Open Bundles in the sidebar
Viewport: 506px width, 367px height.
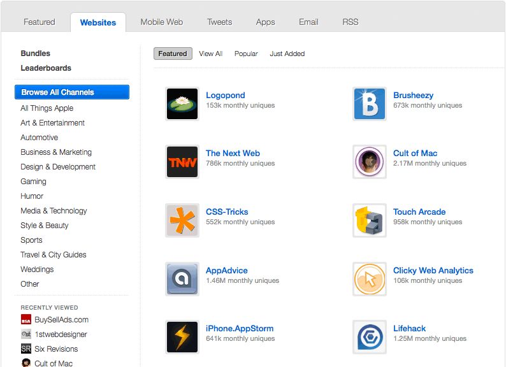click(36, 54)
